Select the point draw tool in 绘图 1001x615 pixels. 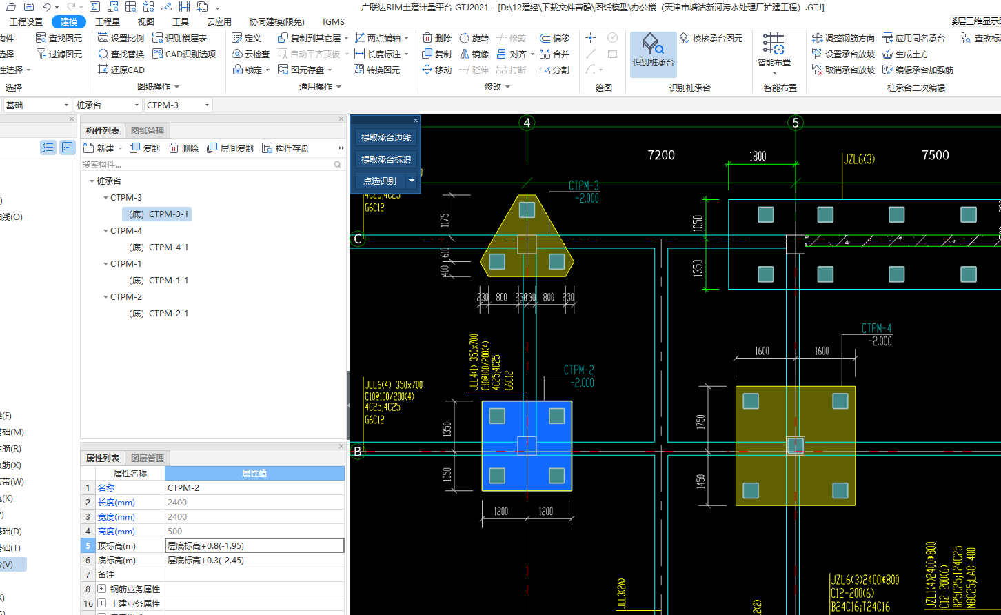tap(591, 37)
